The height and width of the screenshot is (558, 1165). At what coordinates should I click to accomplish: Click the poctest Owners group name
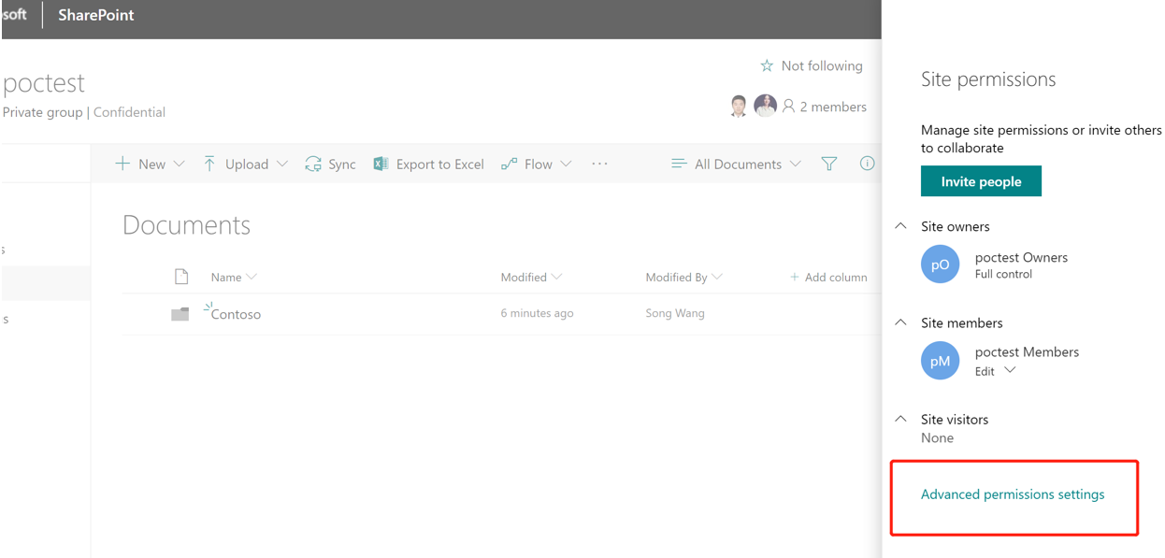click(1021, 257)
